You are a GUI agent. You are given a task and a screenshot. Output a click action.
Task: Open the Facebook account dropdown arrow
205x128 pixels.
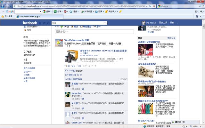pos(177,23)
